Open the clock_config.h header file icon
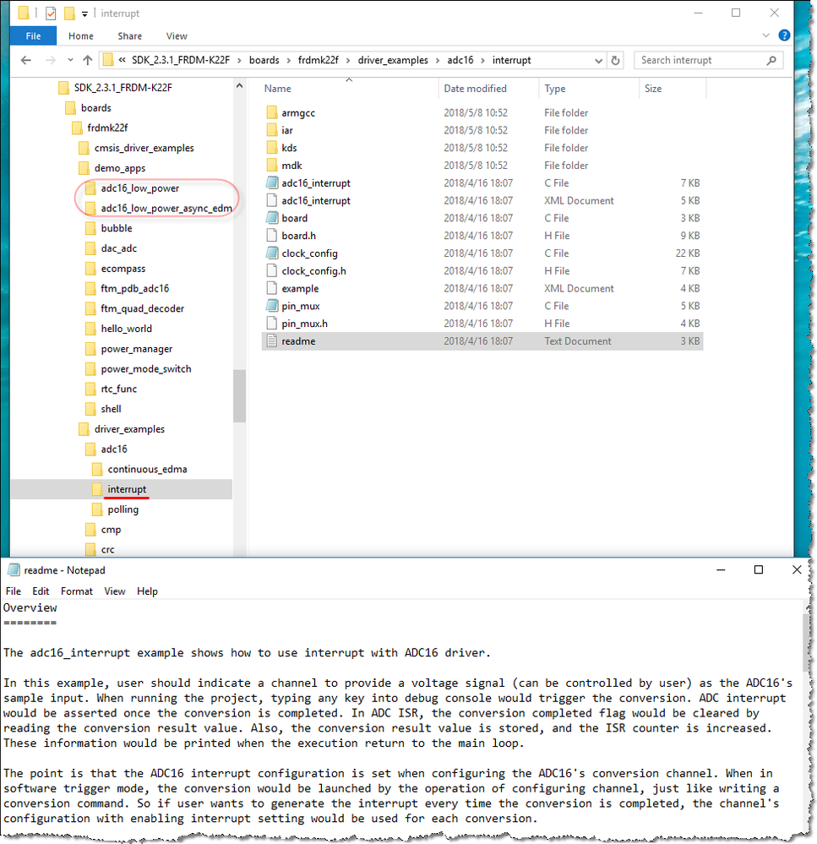The width and height of the screenshot is (817, 844). pos(272,270)
